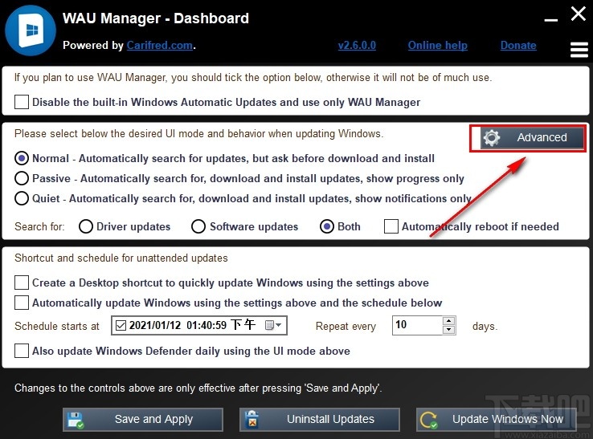Increase repeat days with up arrow

point(449,321)
